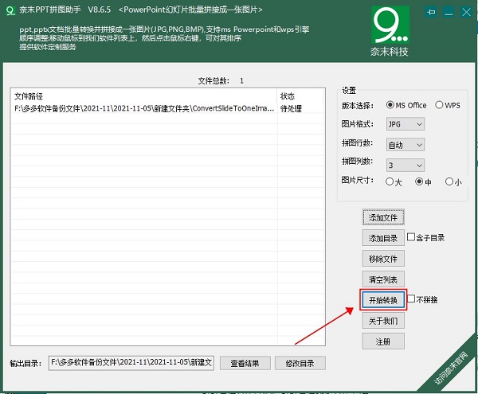Select the ConvertSlideToOneIma file row
The width and height of the screenshot is (478, 394).
(x=167, y=108)
